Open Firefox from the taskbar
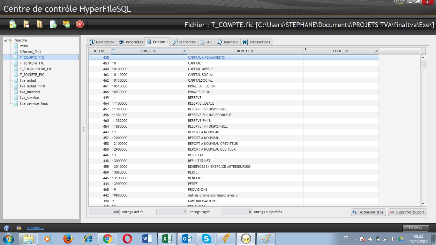The height and width of the screenshot is (245, 436). (x=68, y=239)
